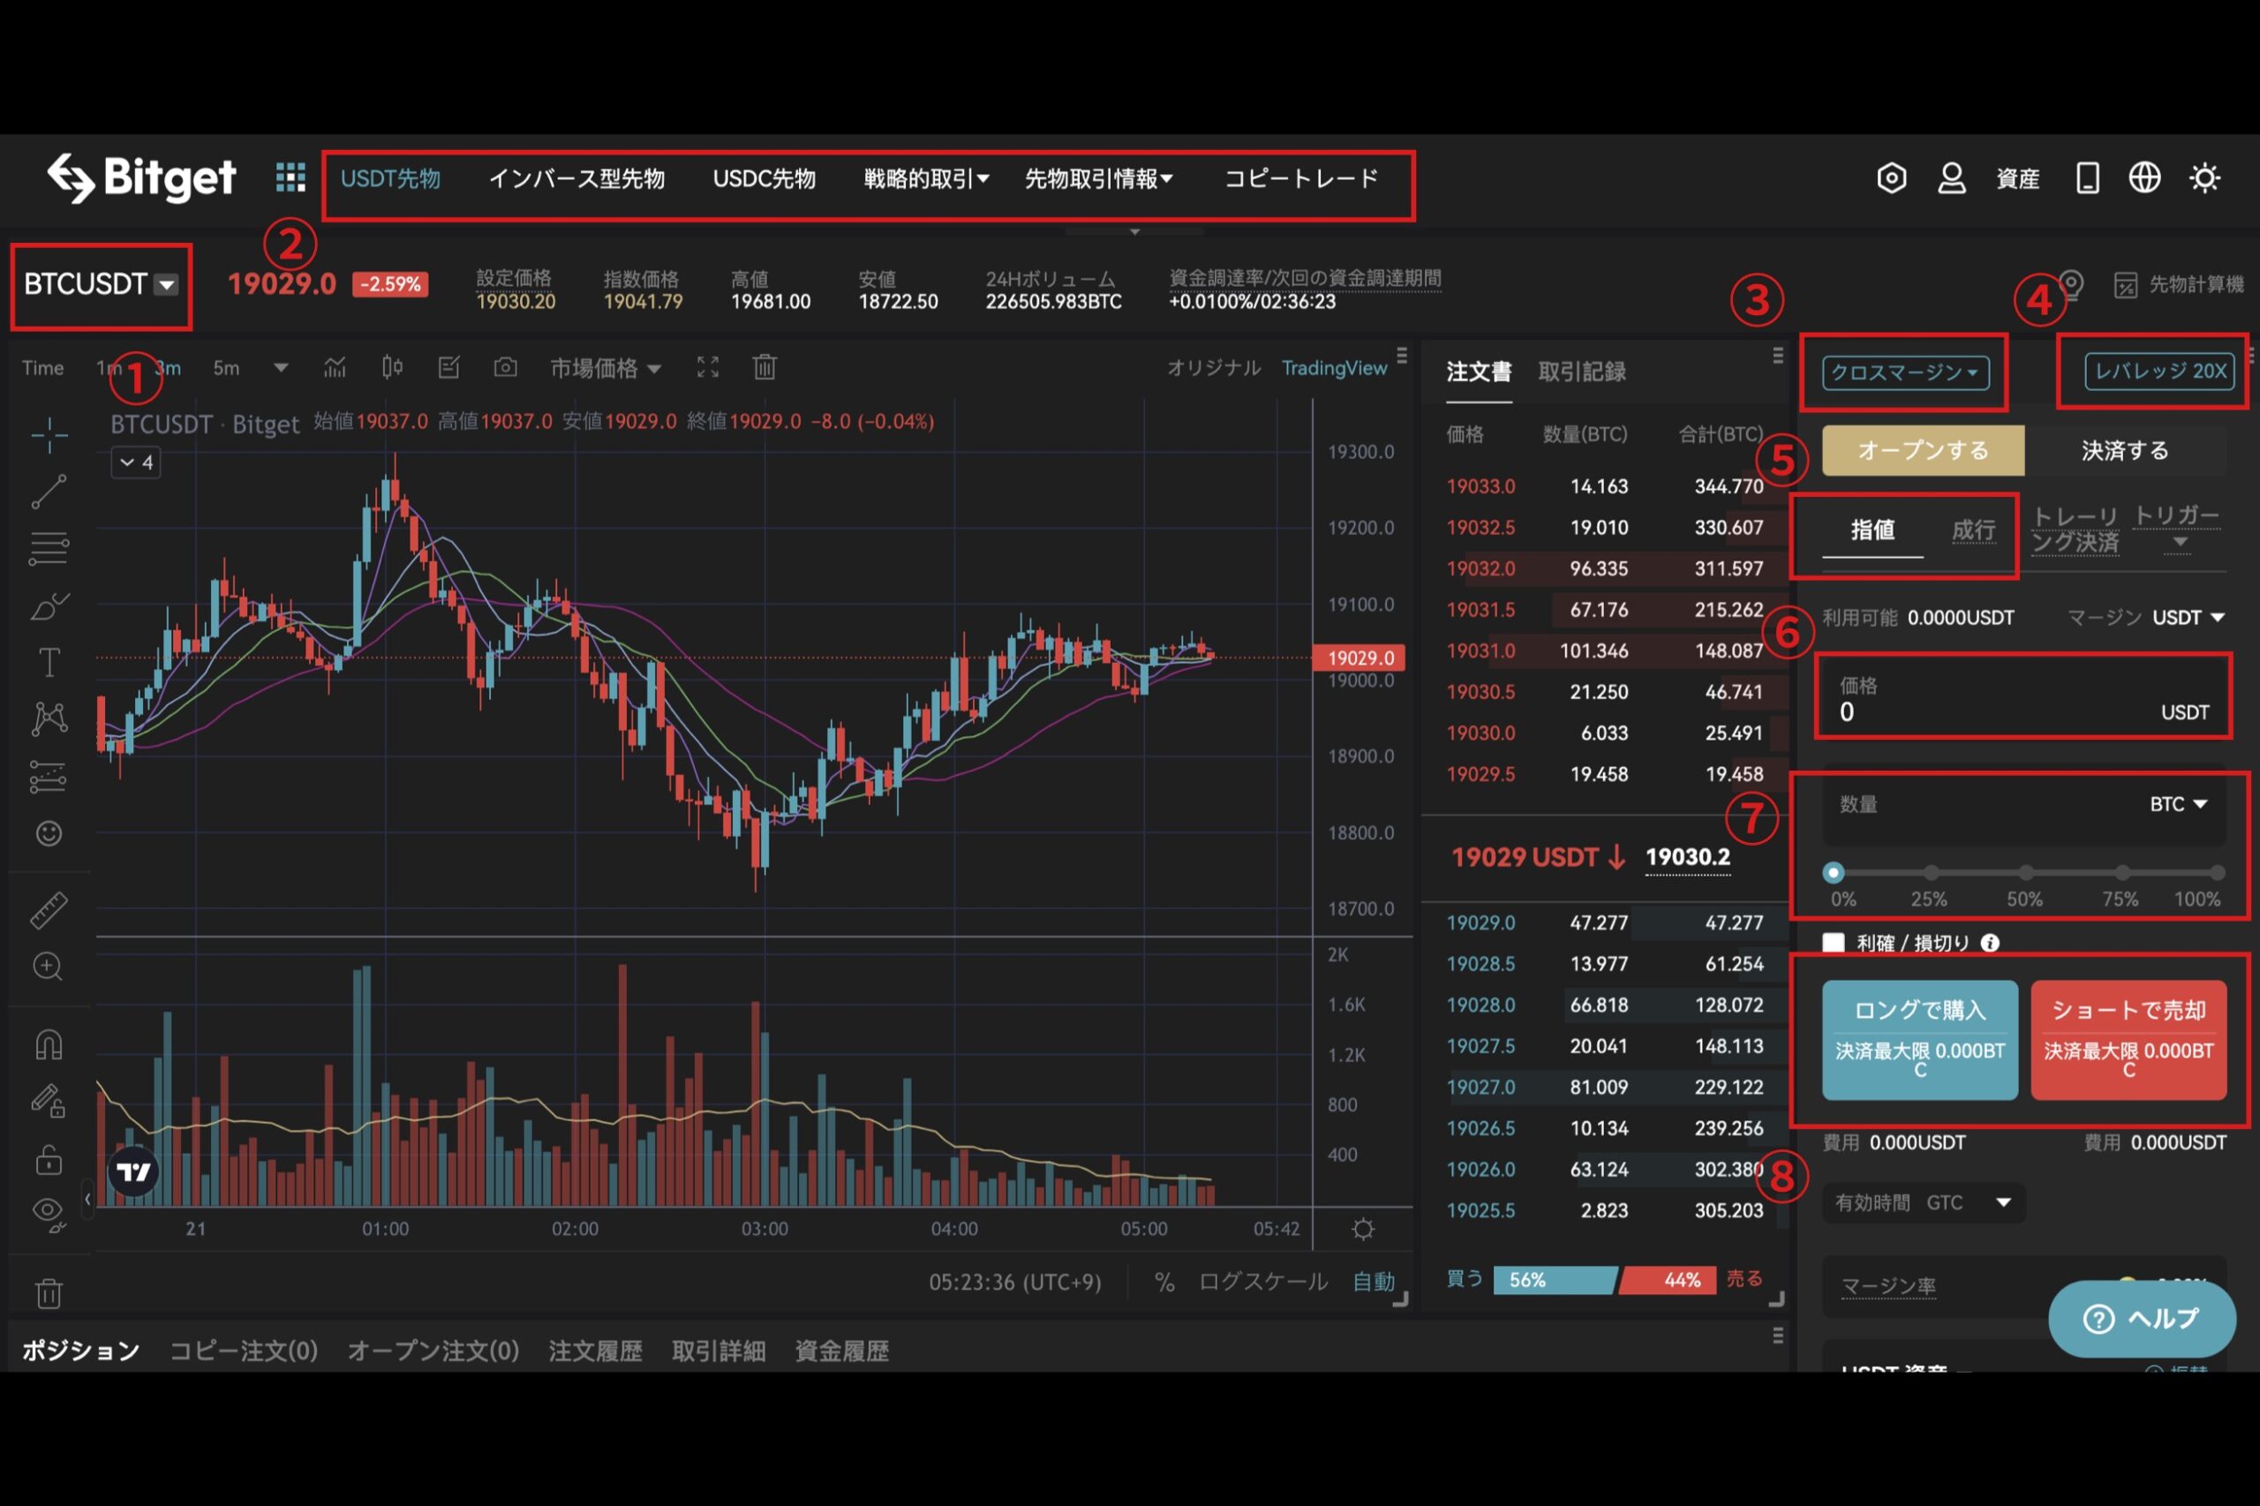
Task: Toggle the % percent scale
Action: point(1164,1282)
